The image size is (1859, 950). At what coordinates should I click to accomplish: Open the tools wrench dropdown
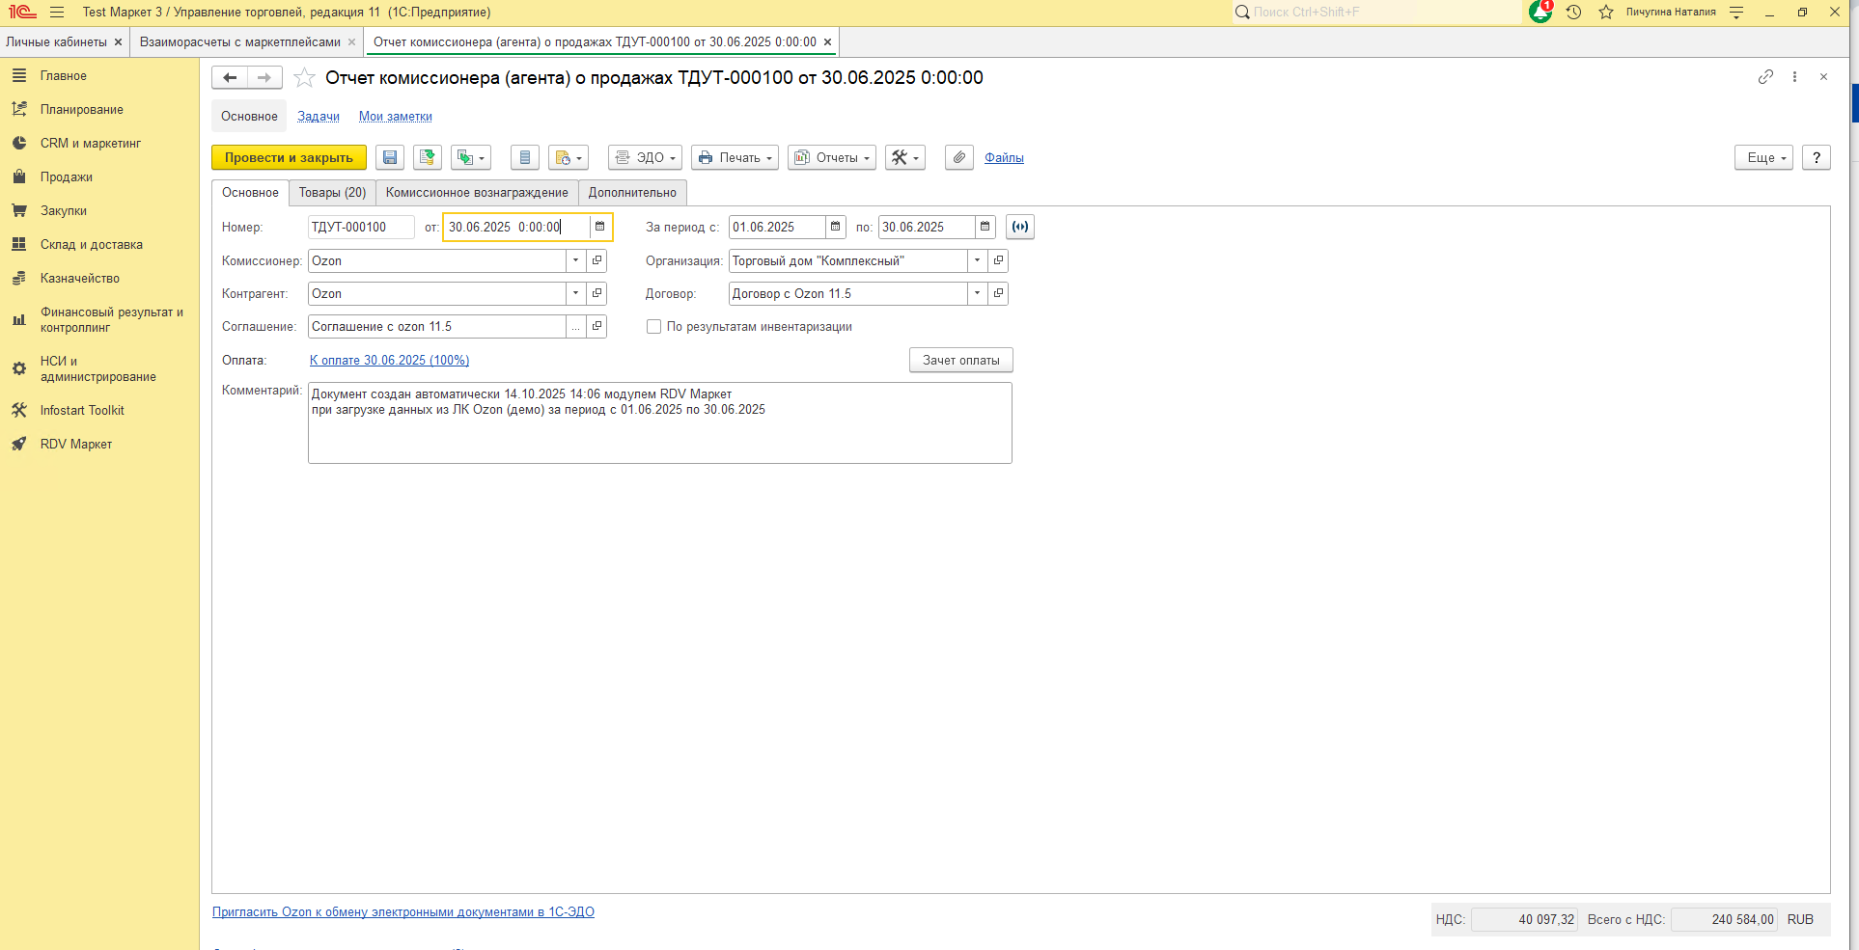point(905,157)
